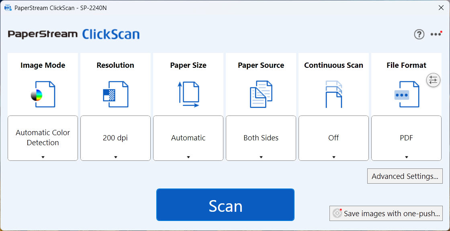Click the Image Mode color document icon
The height and width of the screenshot is (231, 450).
(x=43, y=94)
